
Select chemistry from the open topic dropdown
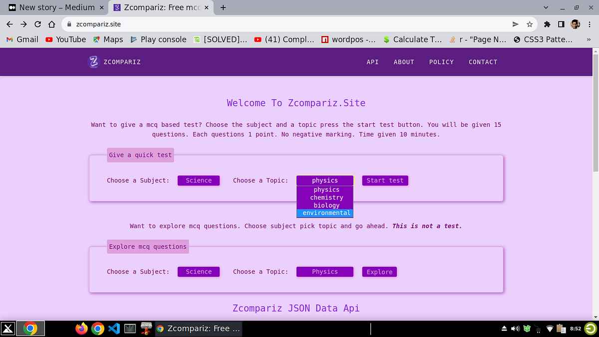pos(326,197)
